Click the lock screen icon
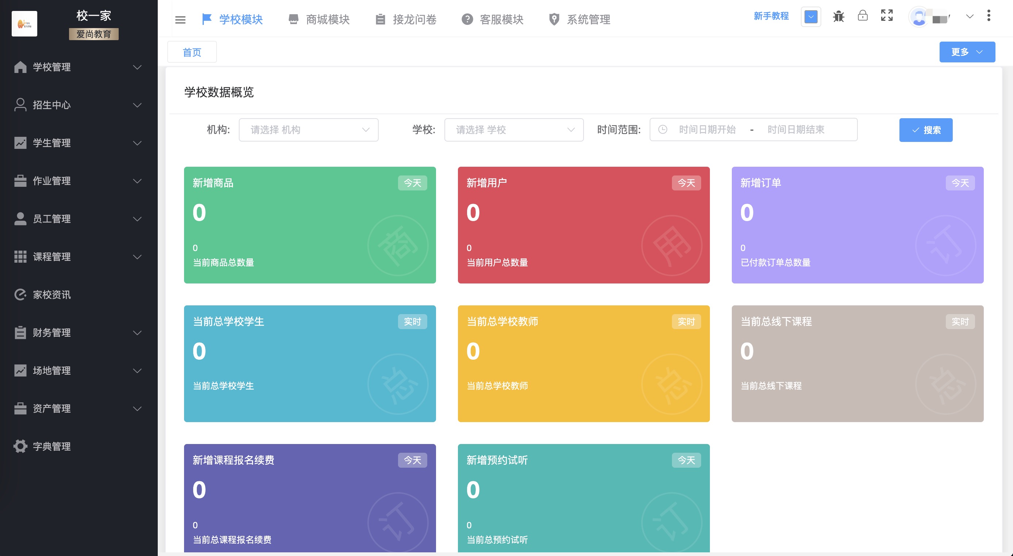This screenshot has width=1013, height=556. click(863, 16)
